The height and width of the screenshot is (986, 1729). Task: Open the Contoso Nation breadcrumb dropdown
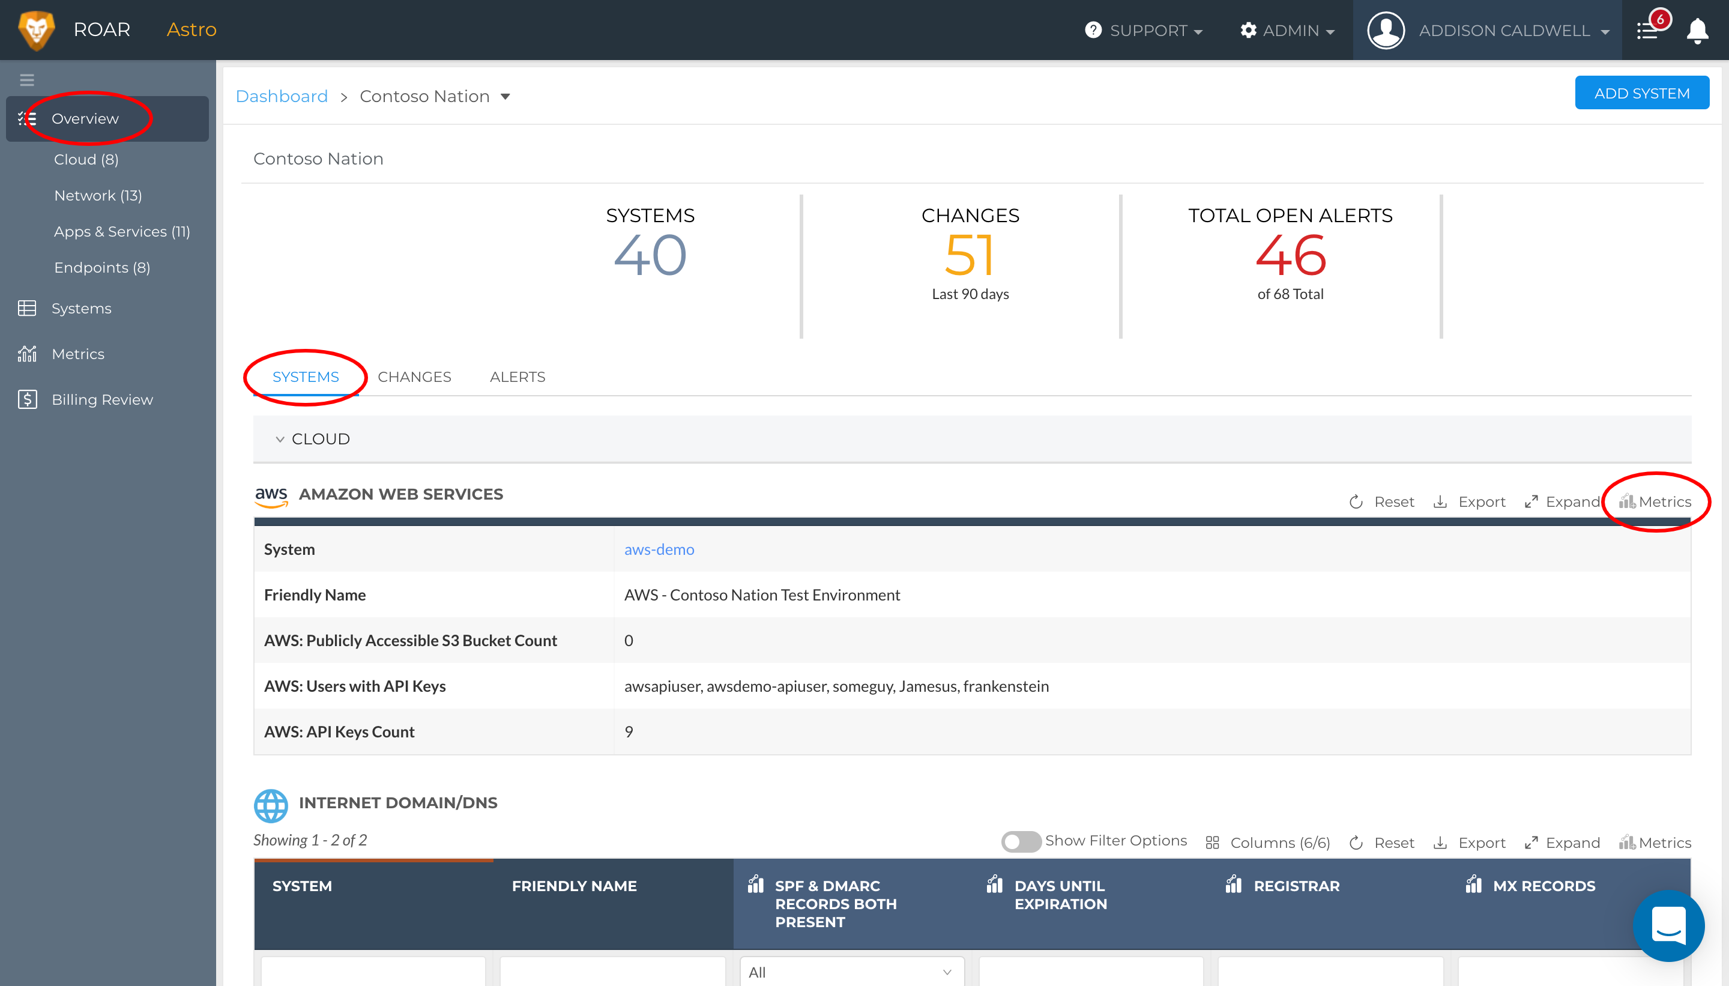coord(505,96)
